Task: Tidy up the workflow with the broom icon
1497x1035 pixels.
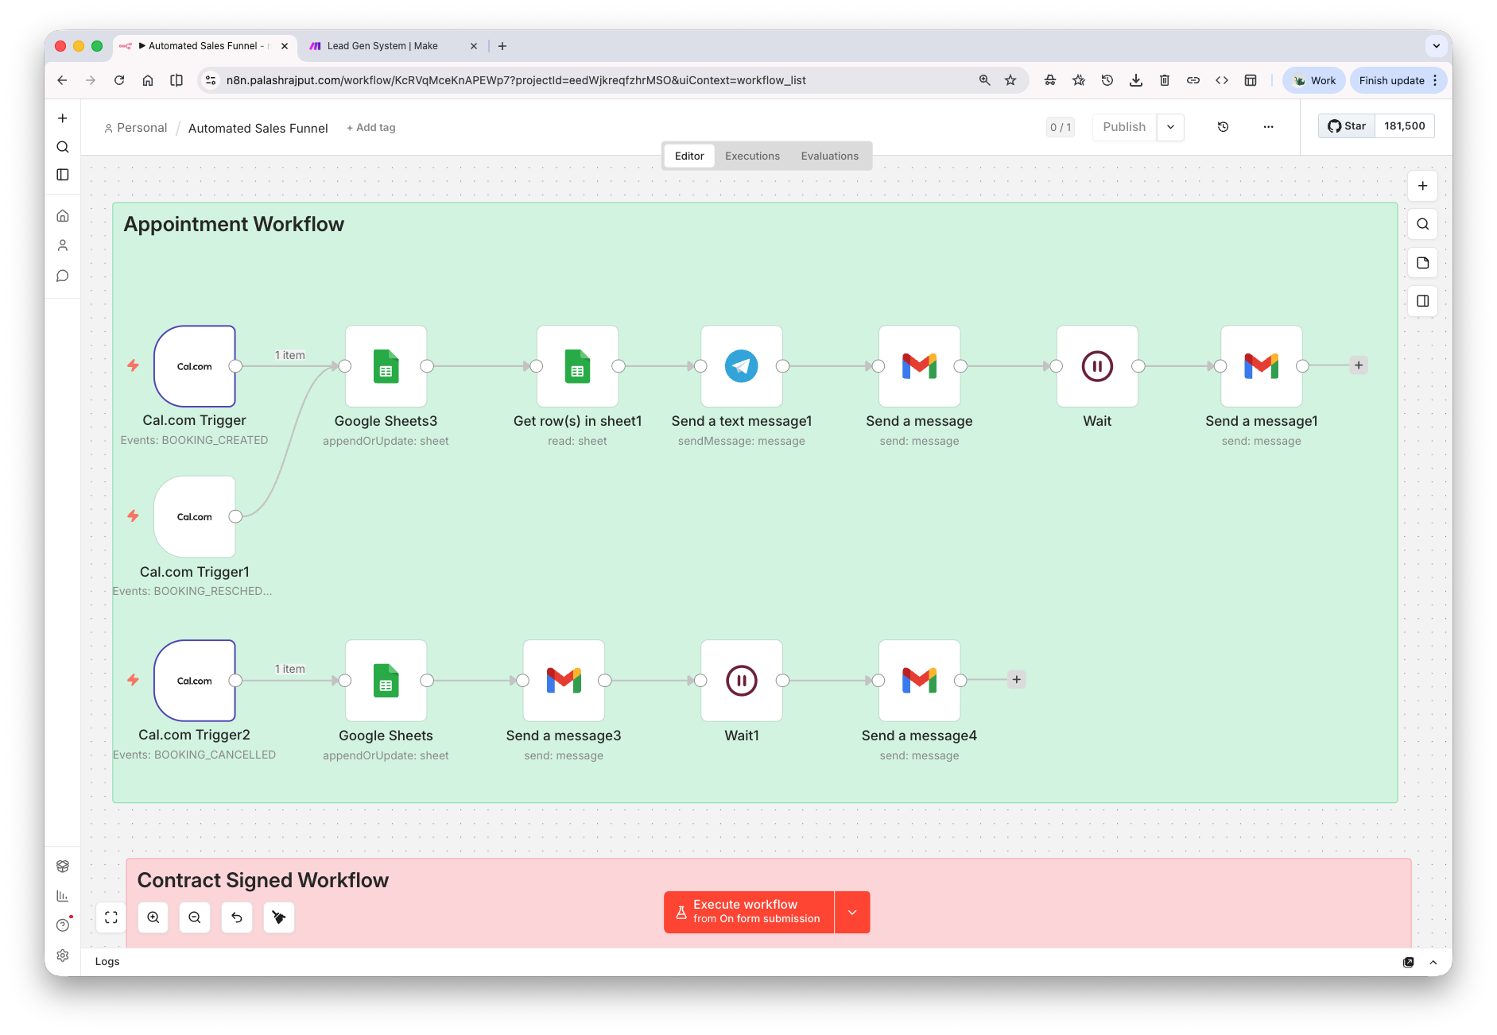Action: [x=279, y=917]
